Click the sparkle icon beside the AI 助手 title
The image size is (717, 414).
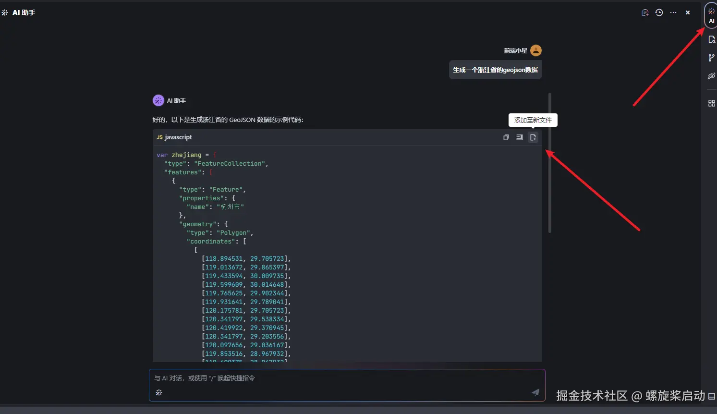[x=5, y=12]
